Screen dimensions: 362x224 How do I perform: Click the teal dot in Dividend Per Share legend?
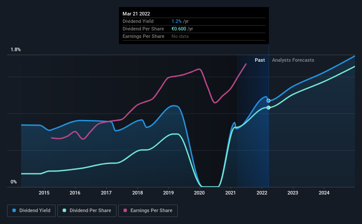[64, 210]
